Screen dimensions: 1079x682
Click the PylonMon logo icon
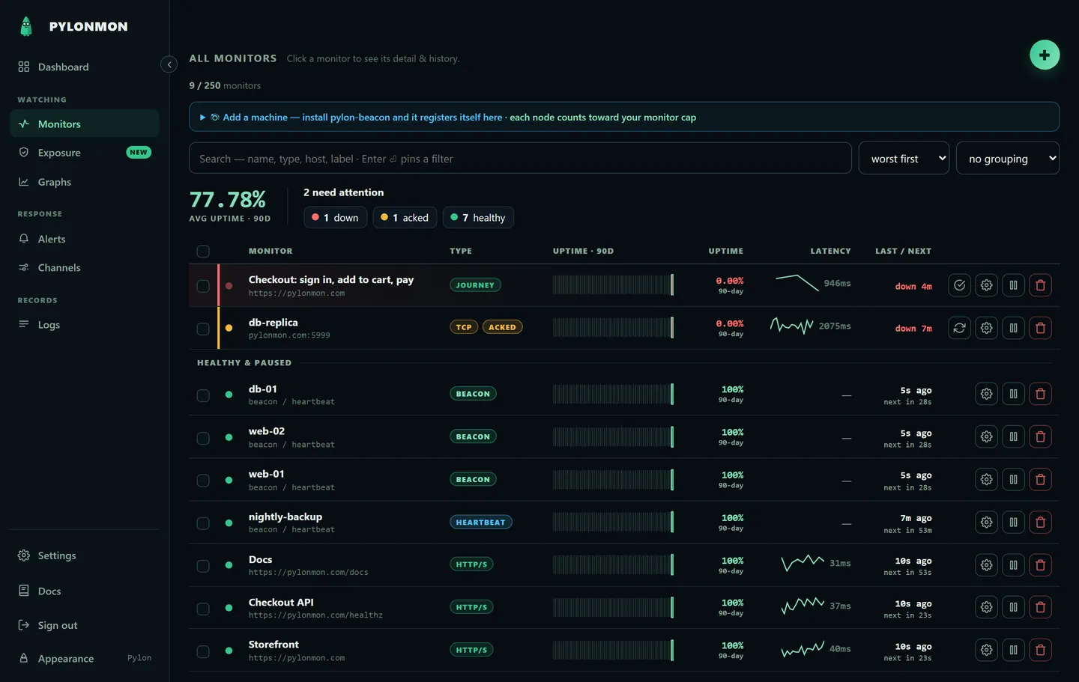pyautogui.click(x=26, y=26)
